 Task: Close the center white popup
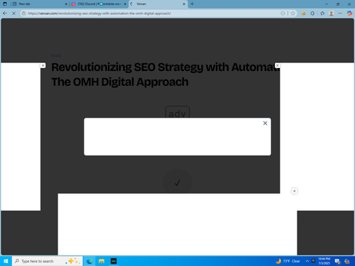click(x=265, y=123)
